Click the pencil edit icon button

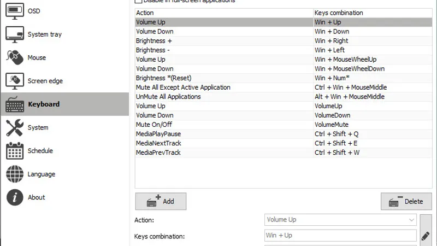pyautogui.click(x=426, y=235)
